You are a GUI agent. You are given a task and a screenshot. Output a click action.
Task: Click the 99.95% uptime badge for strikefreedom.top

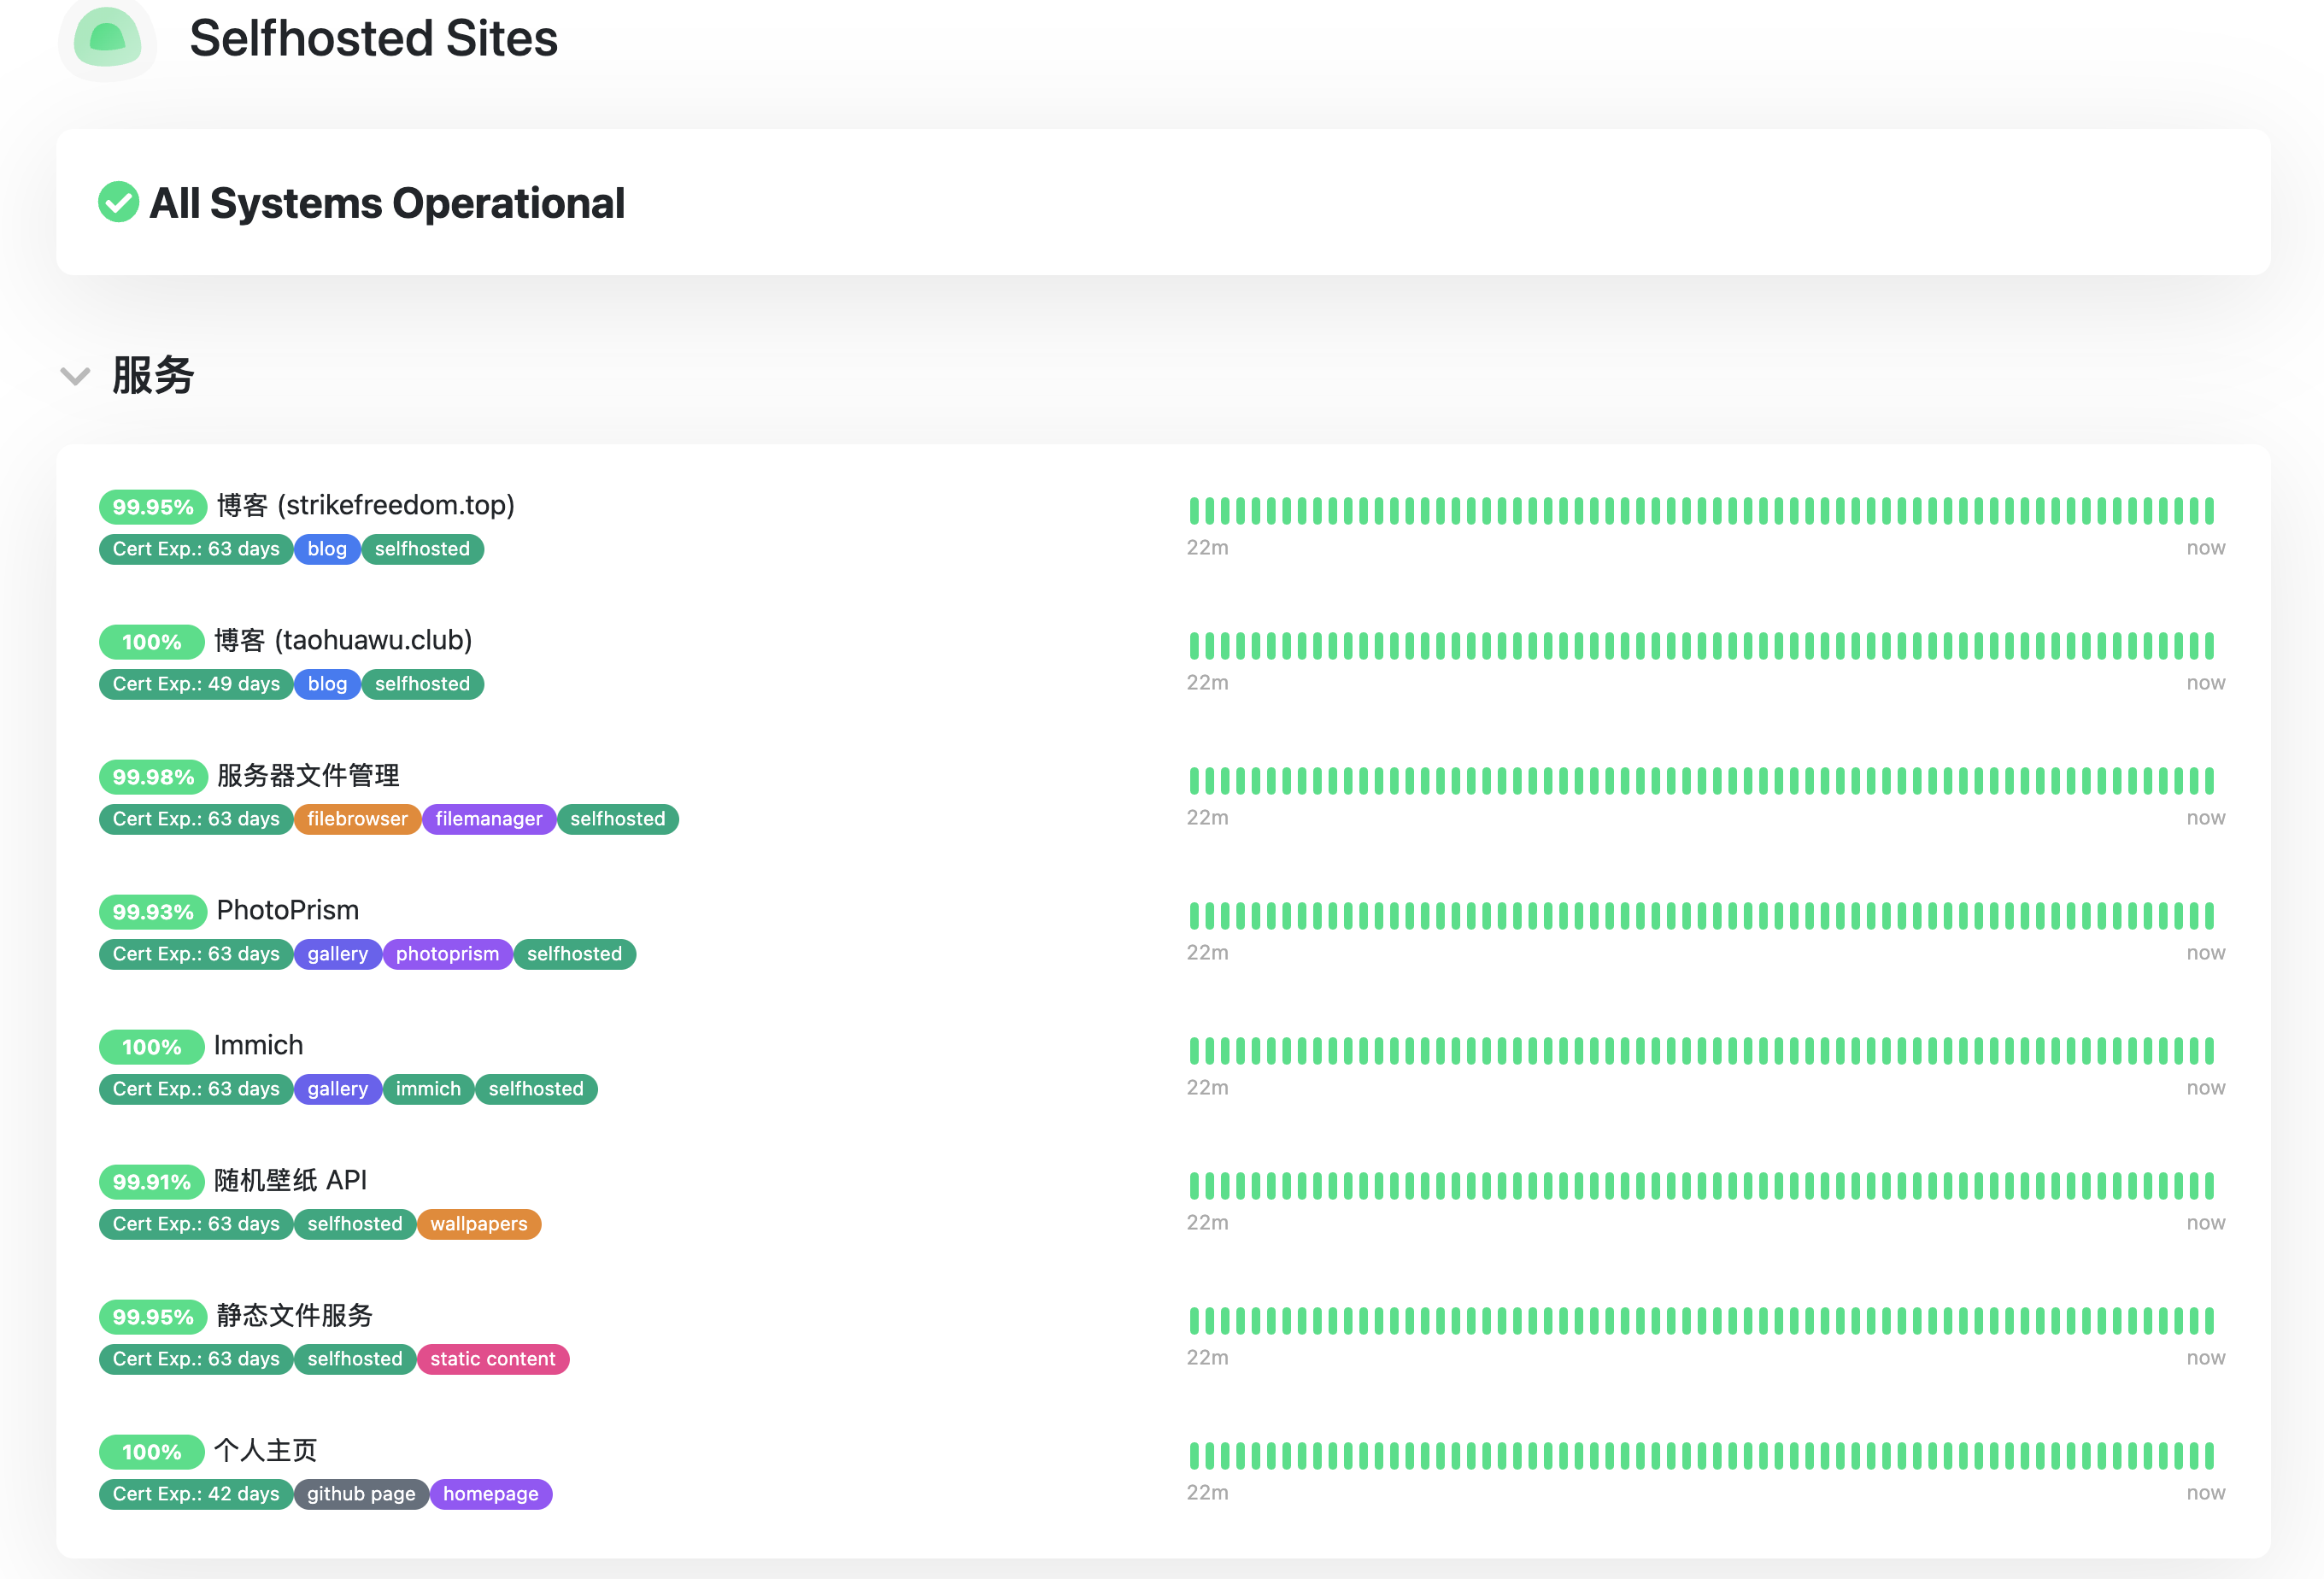(x=153, y=507)
